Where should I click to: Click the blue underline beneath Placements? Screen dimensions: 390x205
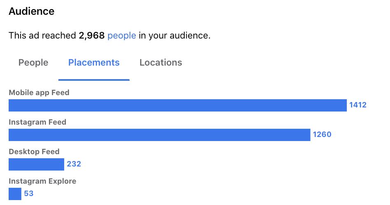click(94, 80)
